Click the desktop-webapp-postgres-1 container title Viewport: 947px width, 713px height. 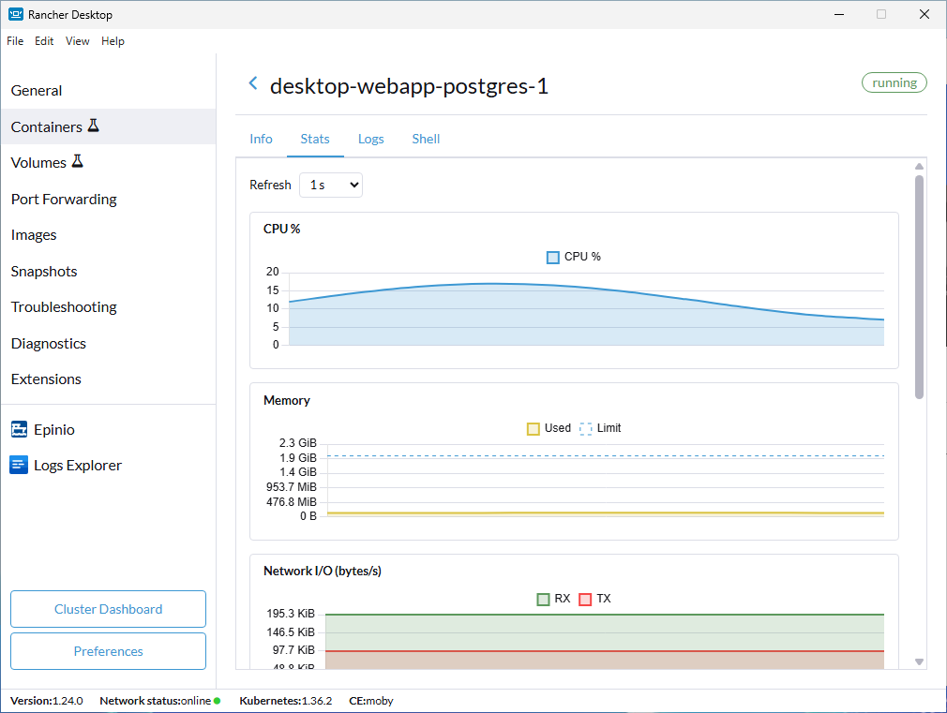click(409, 86)
